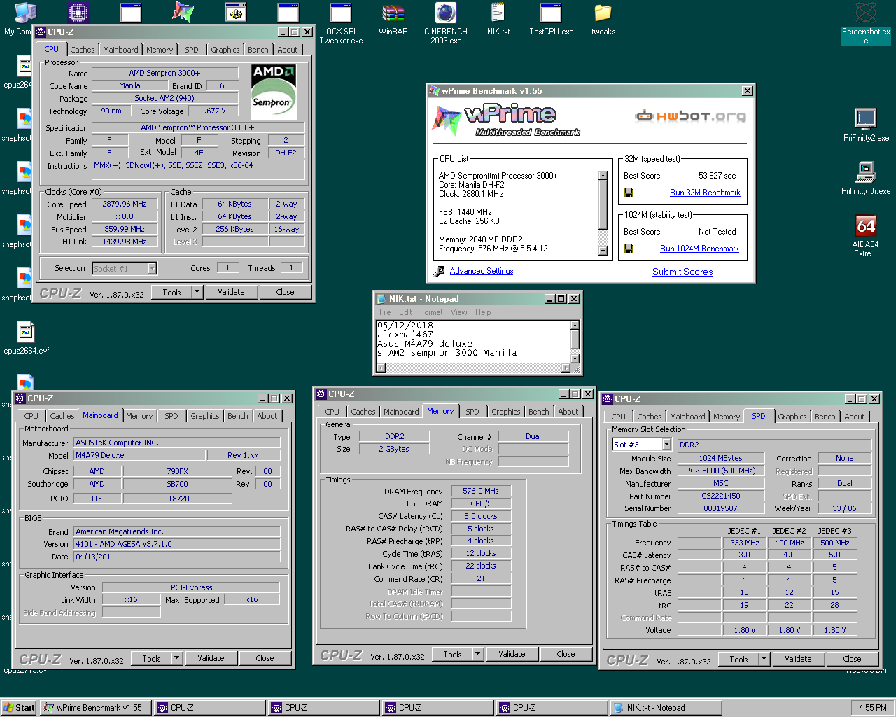
Task: Click the wPrime Multithreaded Benchmark logo
Action: point(506,120)
